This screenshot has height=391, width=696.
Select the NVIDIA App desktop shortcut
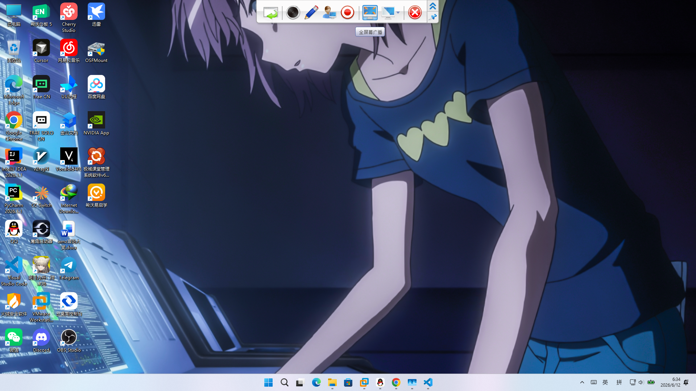point(96,124)
